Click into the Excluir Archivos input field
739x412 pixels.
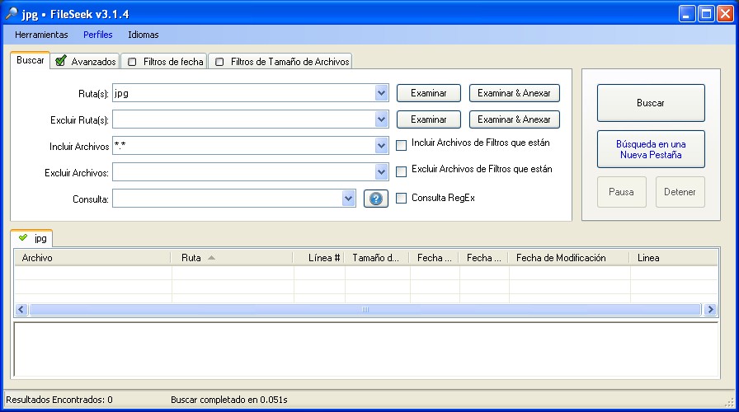244,172
